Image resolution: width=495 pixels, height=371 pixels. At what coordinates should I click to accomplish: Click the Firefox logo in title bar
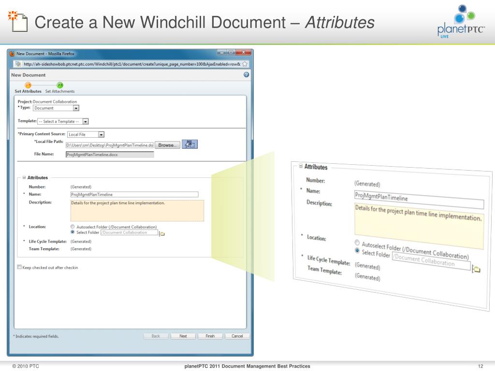point(12,54)
